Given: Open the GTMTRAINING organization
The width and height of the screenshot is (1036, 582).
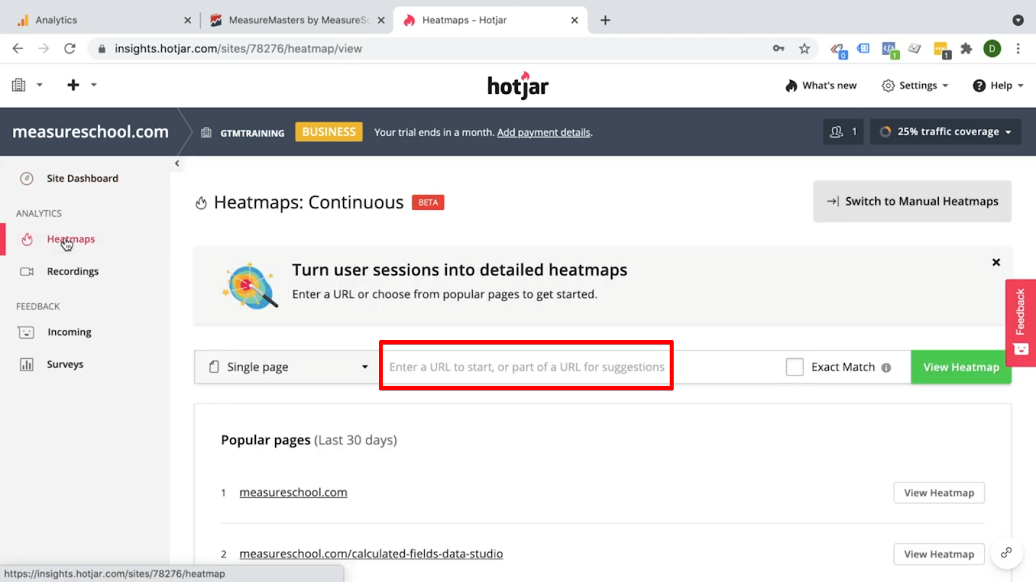Looking at the screenshot, I should click(243, 133).
